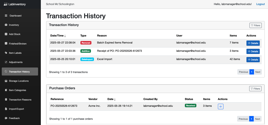Viewport: 268px width, 125px height.
Task: Expand Filters for Transaction History
Action: coord(255,25)
